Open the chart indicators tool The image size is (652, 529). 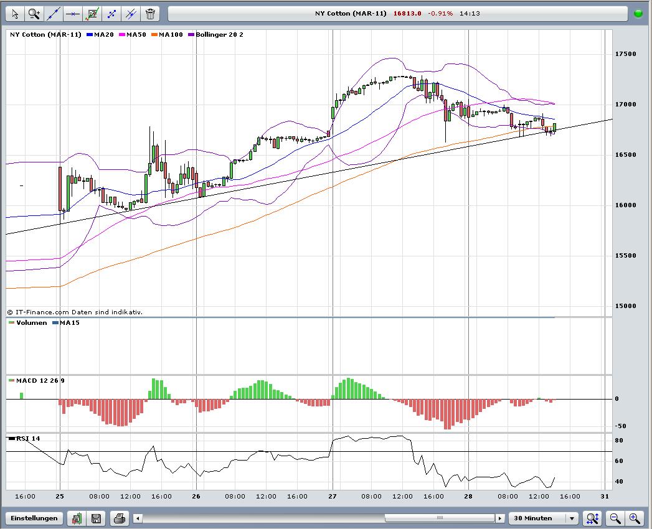92,13
